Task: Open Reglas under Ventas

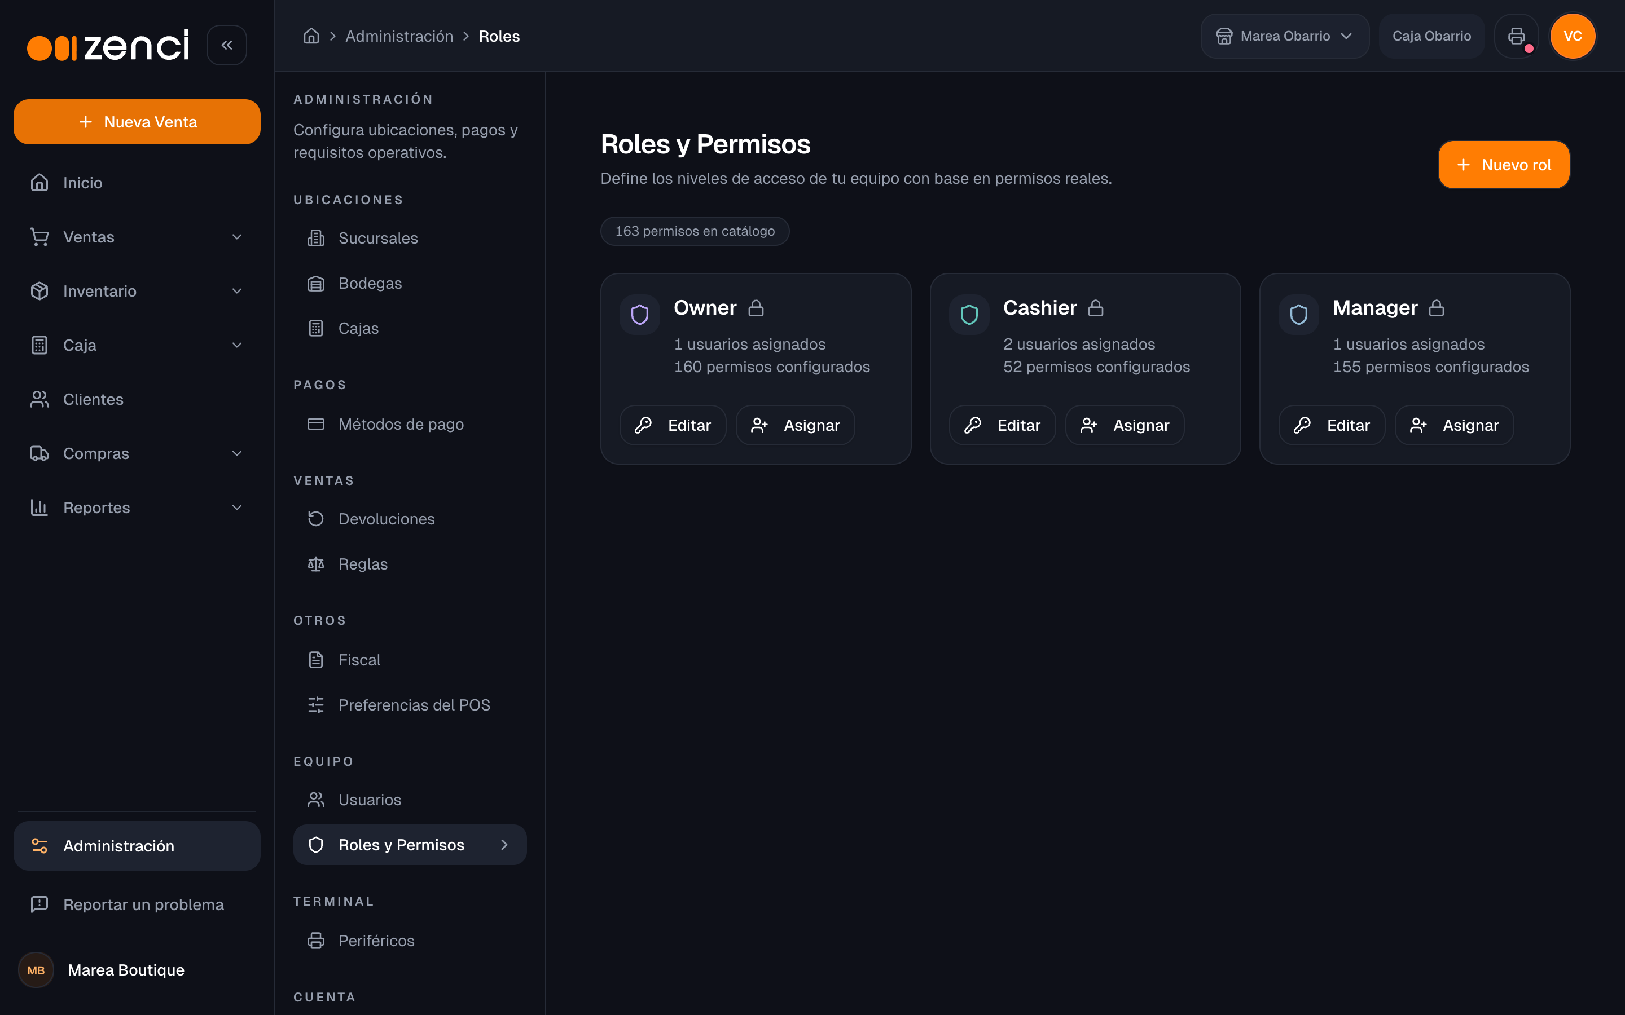Action: [x=410, y=564]
